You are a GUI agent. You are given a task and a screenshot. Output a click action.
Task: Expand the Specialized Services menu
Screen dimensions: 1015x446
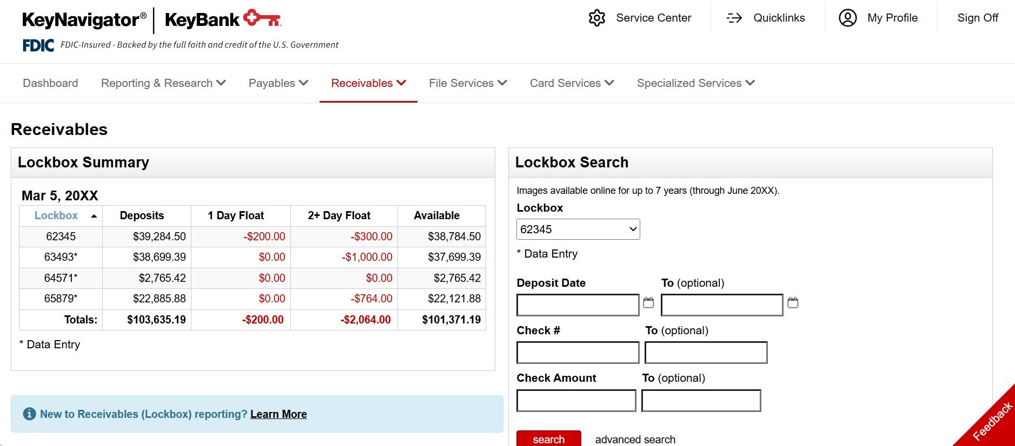(695, 83)
